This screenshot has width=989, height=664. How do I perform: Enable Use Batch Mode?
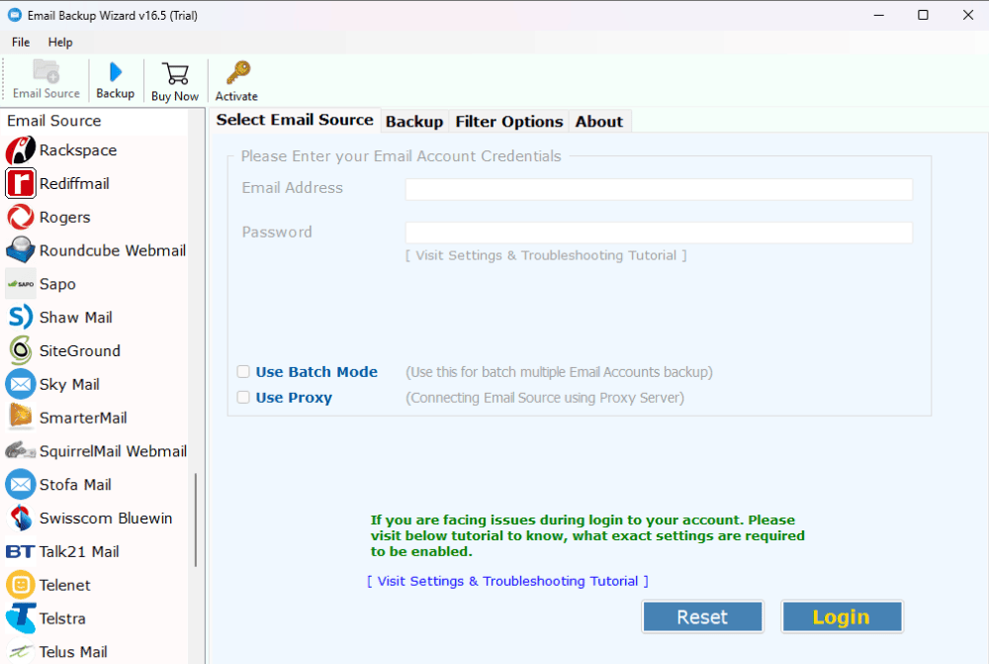click(x=243, y=371)
